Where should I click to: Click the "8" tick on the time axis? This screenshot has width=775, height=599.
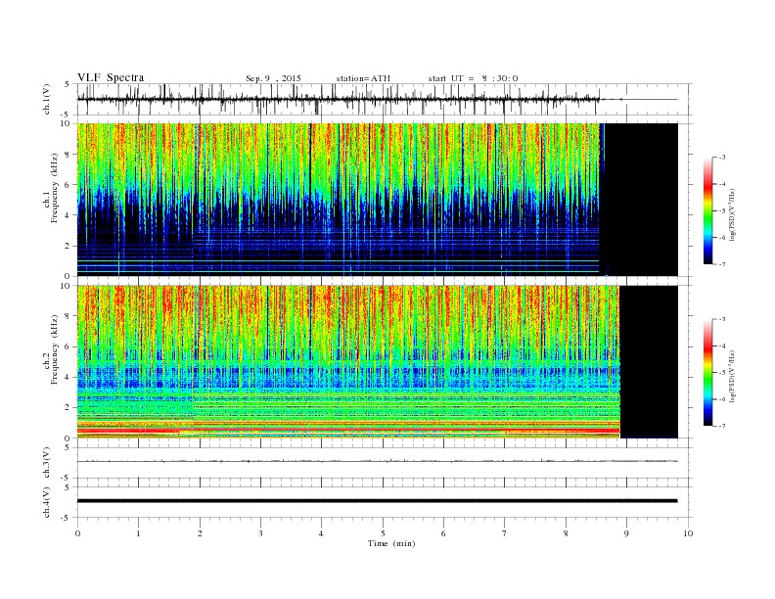point(566,533)
